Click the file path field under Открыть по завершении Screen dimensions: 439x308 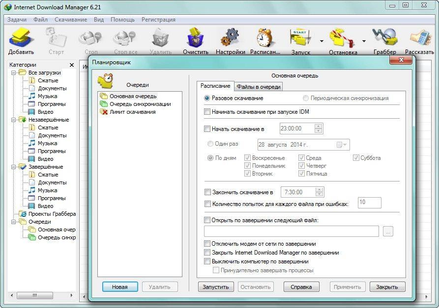click(x=291, y=231)
